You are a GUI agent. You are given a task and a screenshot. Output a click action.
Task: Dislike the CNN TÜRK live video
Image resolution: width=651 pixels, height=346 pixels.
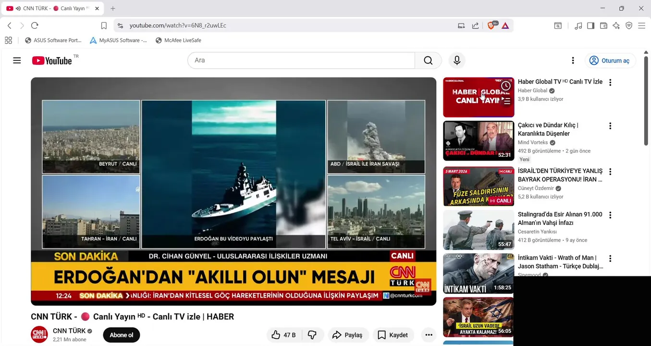coord(312,335)
